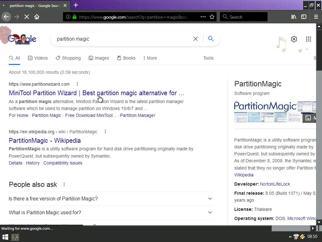
Task: Open the Details Wikipedia sitelink
Action: tap(15, 163)
